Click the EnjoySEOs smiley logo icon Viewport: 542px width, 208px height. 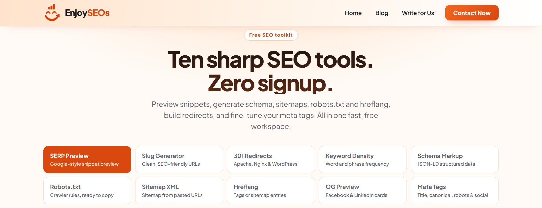pyautogui.click(x=52, y=13)
